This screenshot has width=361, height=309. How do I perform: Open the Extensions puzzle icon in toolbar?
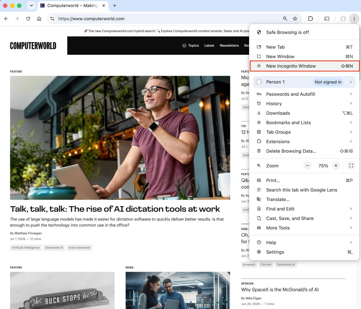pos(310,19)
